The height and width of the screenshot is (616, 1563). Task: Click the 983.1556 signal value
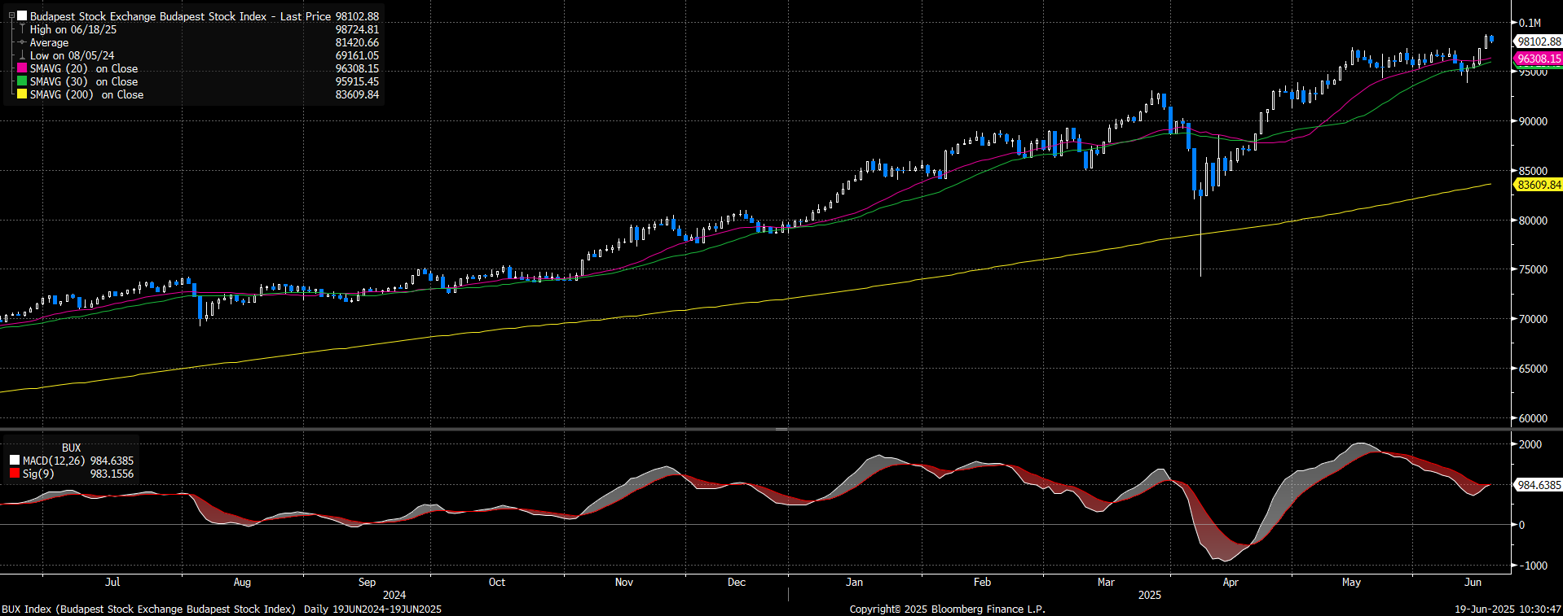112,474
